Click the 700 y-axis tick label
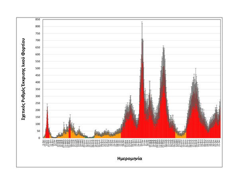Screen dimensions: 239x185 (x=38, y=40)
